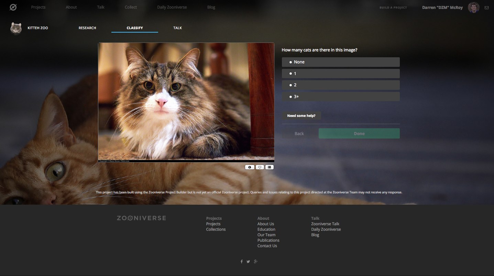Open the Publications footer link
The image size is (494, 276).
pyautogui.click(x=268, y=240)
